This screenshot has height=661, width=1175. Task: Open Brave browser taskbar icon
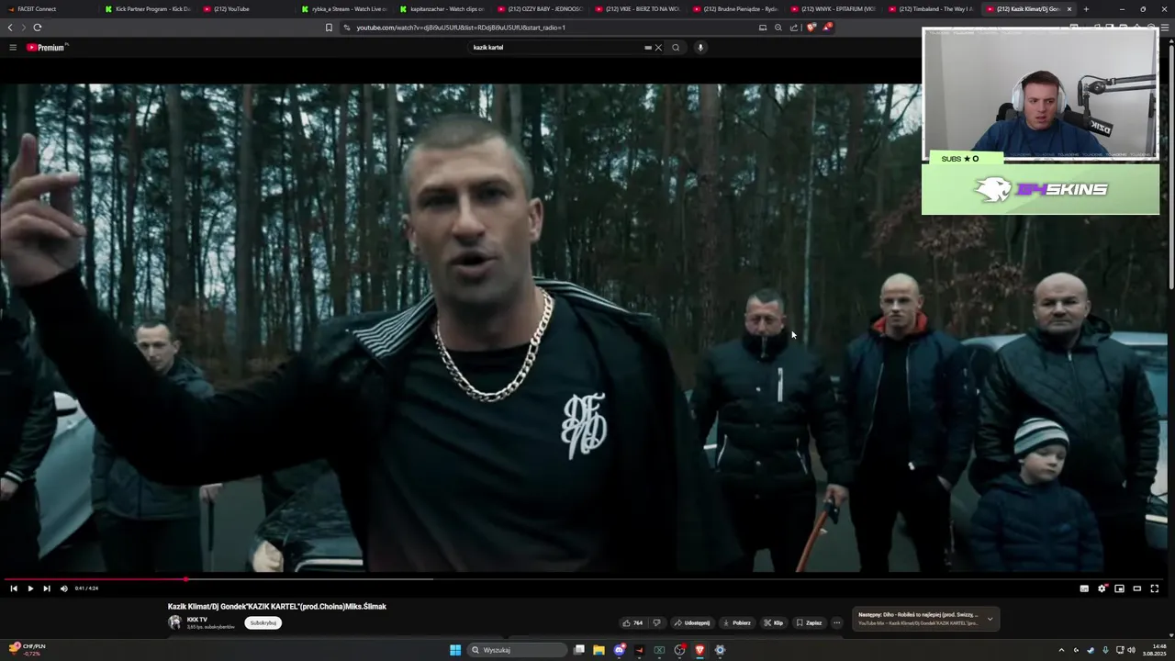pos(699,650)
